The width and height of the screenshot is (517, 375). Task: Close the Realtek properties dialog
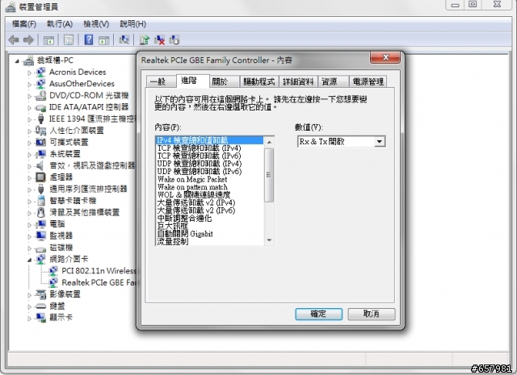coord(385,57)
